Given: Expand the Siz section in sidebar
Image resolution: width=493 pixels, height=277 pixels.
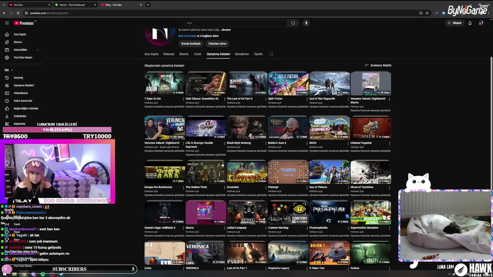Looking at the screenshot, I should tap(8, 70).
